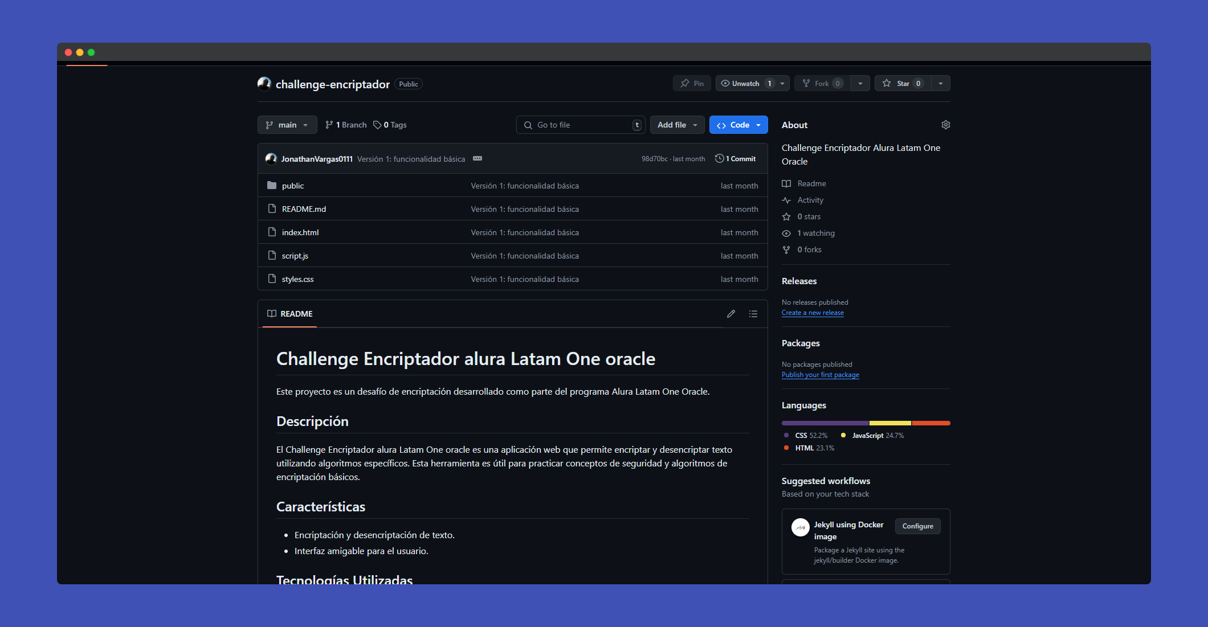Open the HTML 23.1% language link
The height and width of the screenshot is (627, 1208).
coord(809,448)
